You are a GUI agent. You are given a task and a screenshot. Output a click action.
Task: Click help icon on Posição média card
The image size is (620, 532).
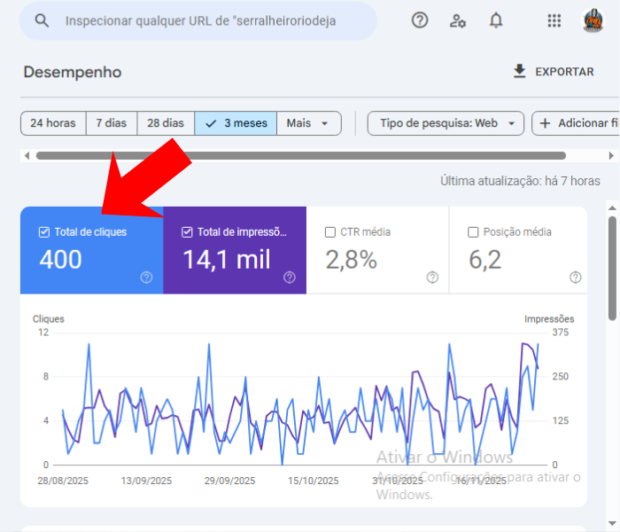pyautogui.click(x=575, y=278)
